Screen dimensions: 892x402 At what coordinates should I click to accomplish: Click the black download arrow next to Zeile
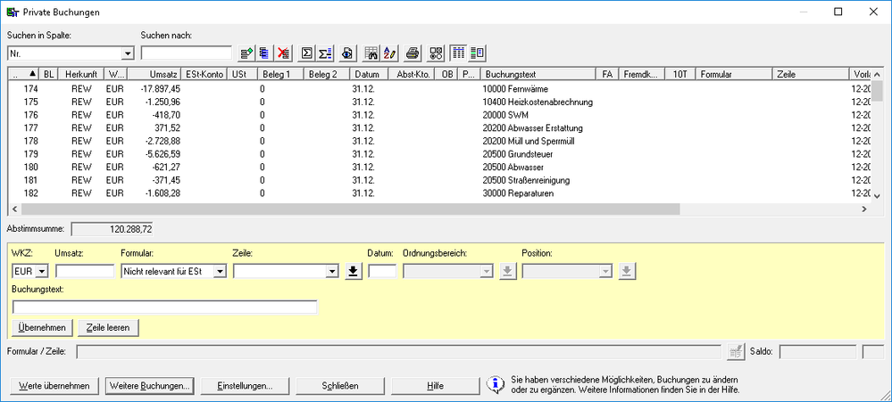354,271
